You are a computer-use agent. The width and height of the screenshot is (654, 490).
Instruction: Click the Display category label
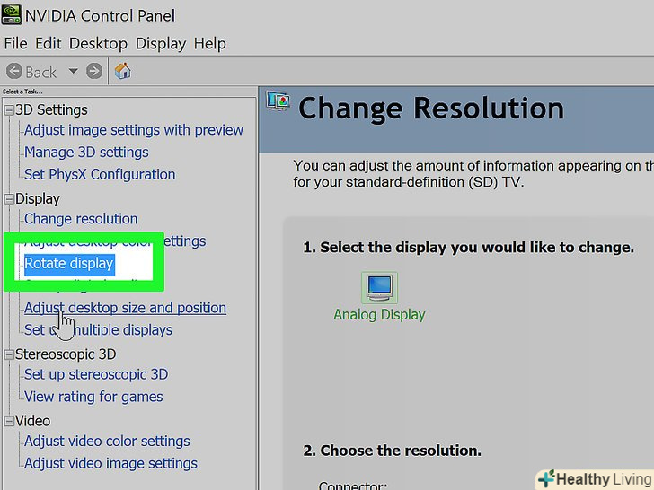(38, 198)
